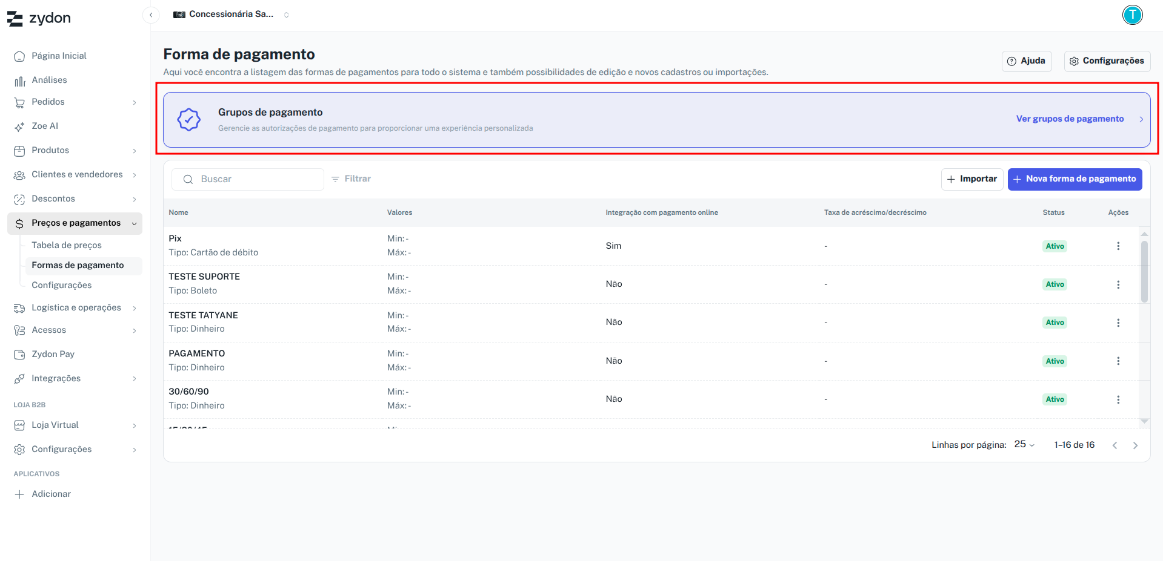The height and width of the screenshot is (561, 1163).
Task: Click the Importar button
Action: [972, 179]
